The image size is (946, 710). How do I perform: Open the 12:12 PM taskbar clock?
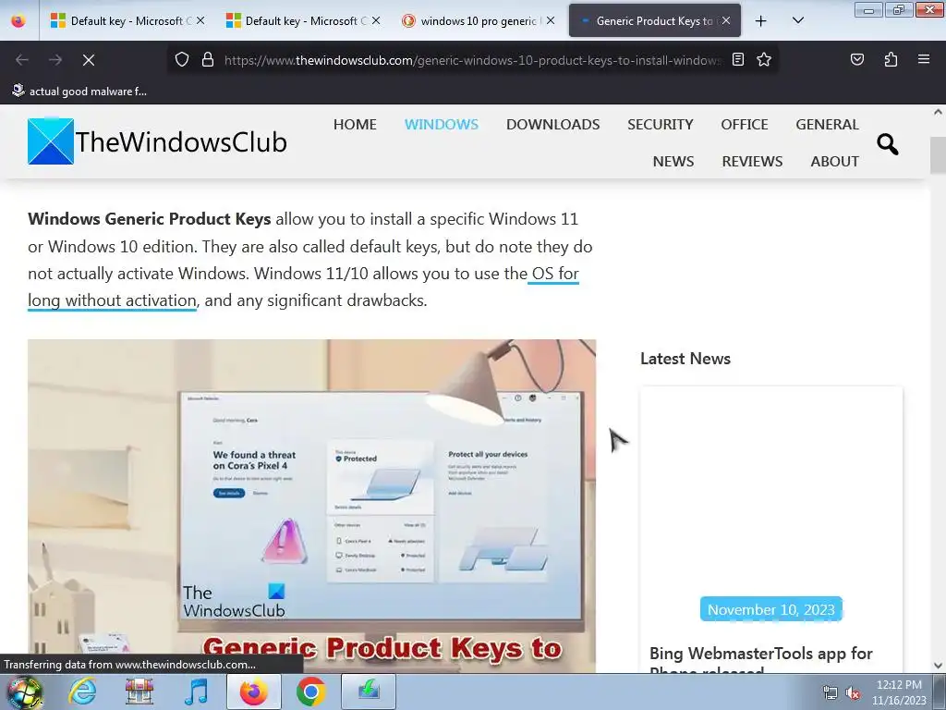(899, 692)
